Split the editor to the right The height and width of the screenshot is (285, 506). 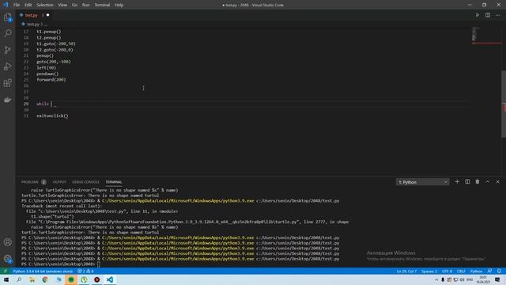[x=488, y=15]
